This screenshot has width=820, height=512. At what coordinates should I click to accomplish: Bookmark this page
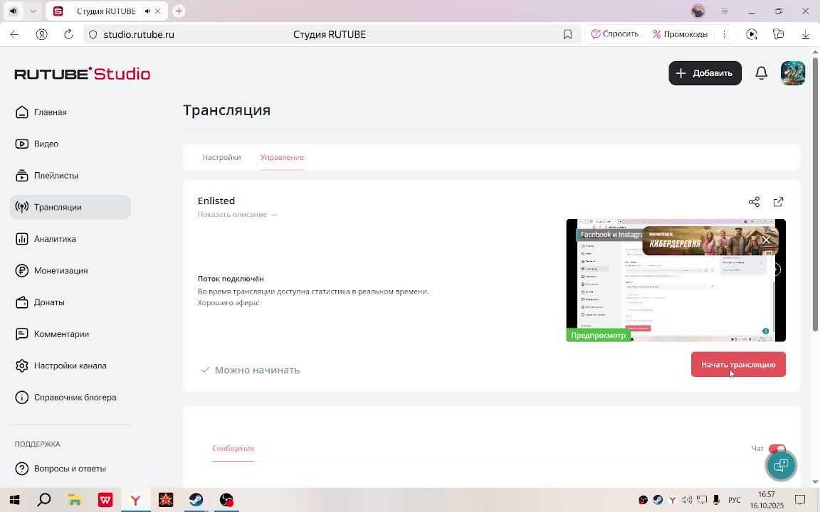click(x=567, y=34)
